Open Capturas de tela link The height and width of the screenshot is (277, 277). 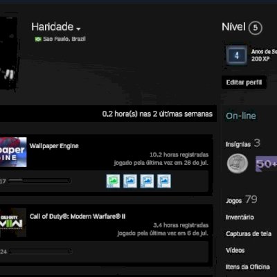tap(249, 234)
